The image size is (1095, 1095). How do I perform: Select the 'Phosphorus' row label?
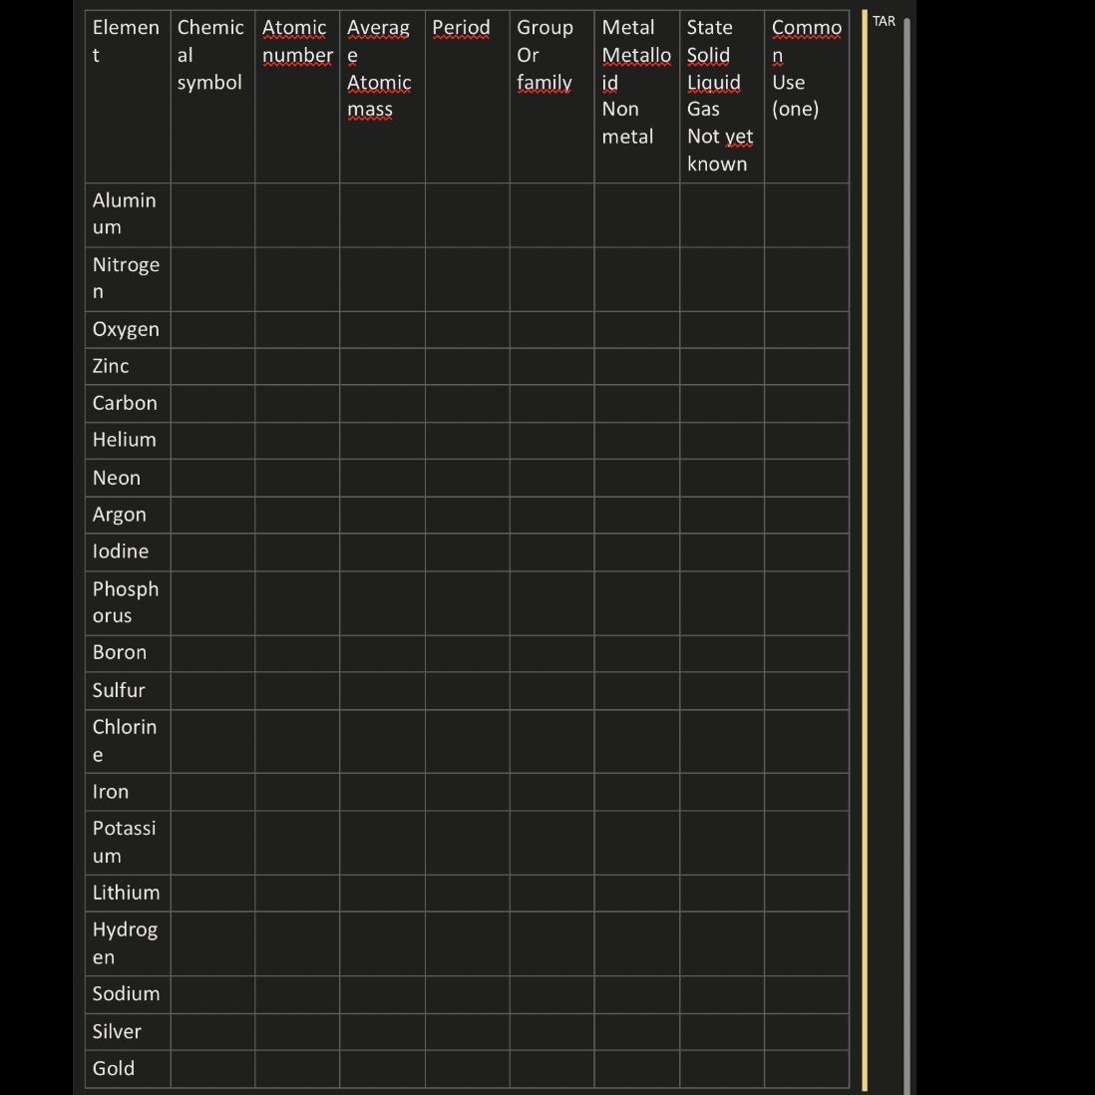click(x=128, y=603)
